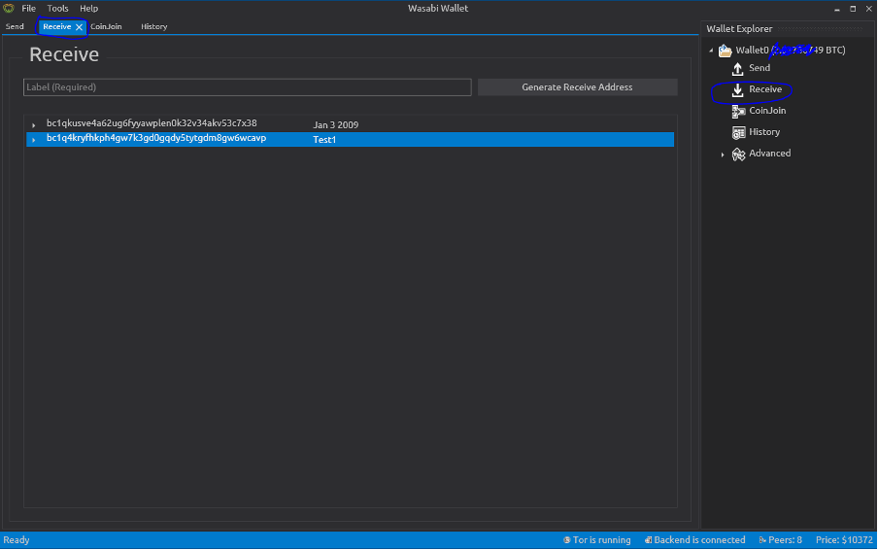
Task: Open the File menu
Action: click(28, 9)
